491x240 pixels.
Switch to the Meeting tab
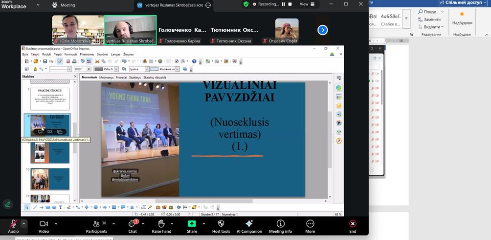pyautogui.click(x=64, y=5)
